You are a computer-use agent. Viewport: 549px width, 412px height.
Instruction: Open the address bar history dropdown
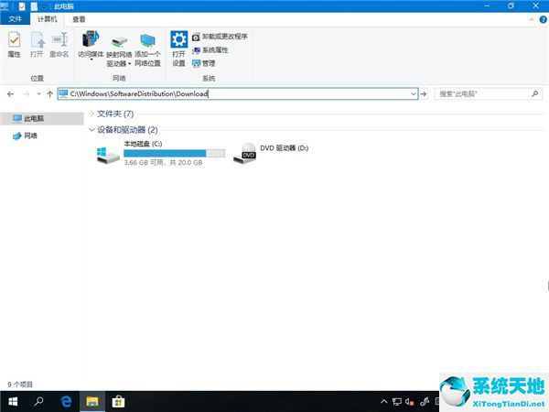414,93
